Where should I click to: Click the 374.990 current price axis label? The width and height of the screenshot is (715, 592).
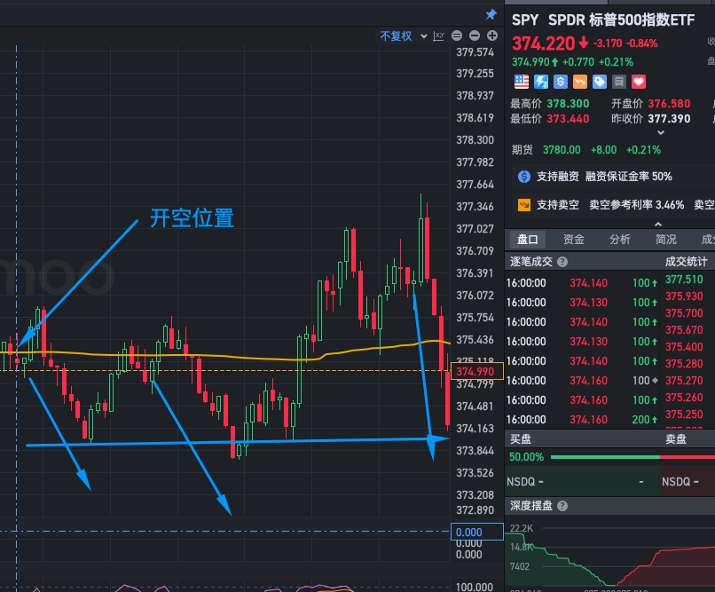[x=477, y=371]
